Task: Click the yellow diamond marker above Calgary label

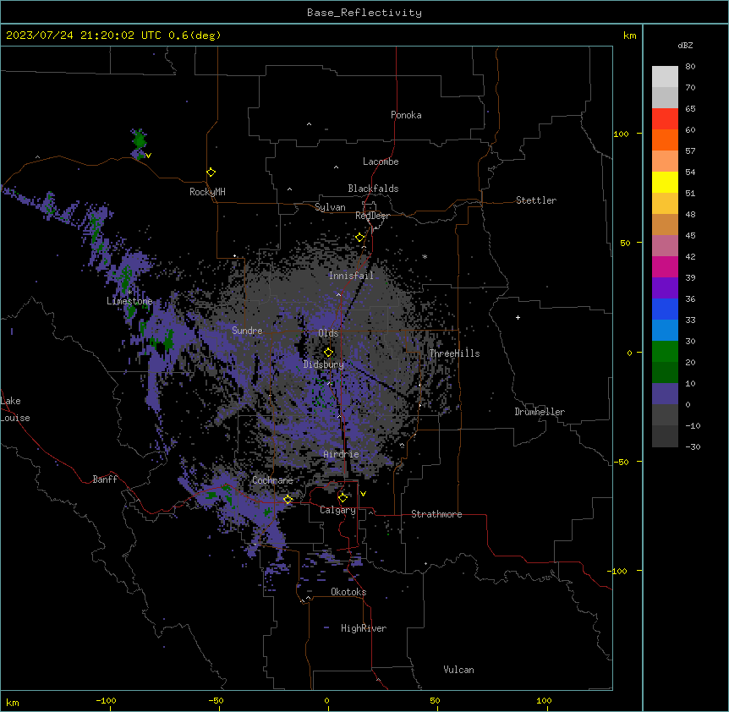Action: pyautogui.click(x=343, y=498)
